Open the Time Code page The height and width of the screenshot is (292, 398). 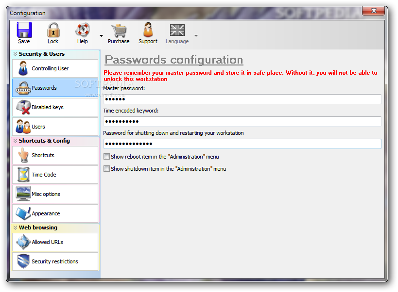pyautogui.click(x=55, y=175)
